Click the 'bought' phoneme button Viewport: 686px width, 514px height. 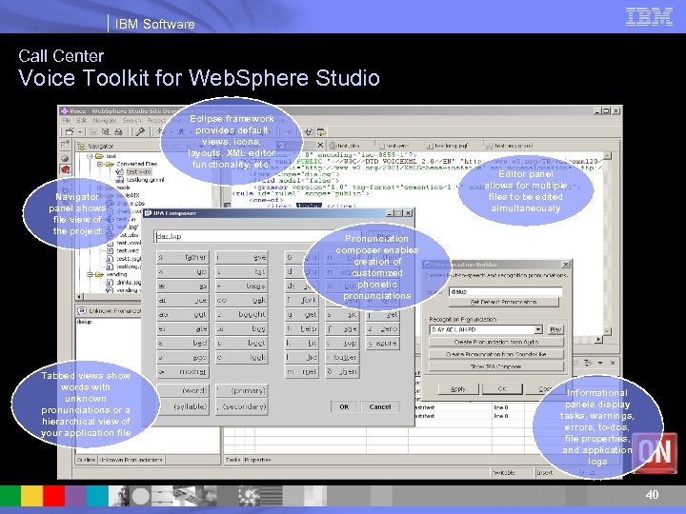point(241,314)
